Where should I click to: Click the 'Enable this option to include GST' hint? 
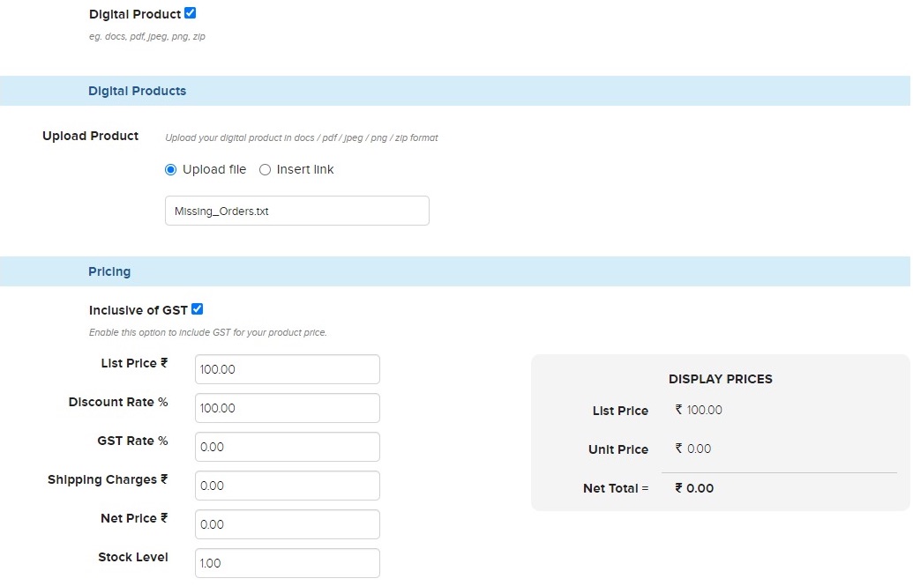tap(208, 333)
